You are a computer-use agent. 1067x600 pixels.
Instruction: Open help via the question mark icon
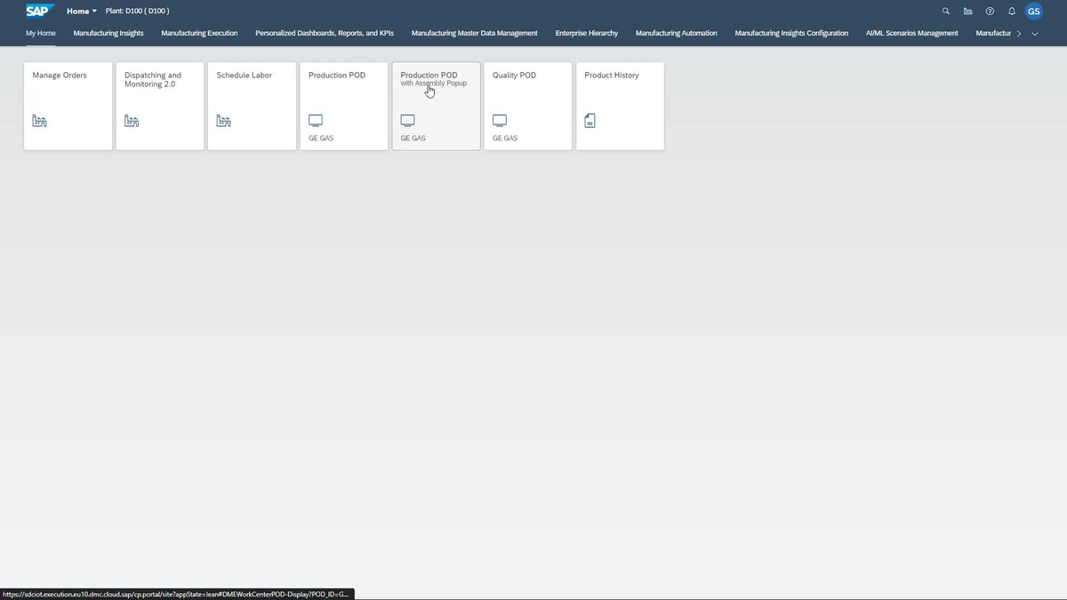(989, 11)
